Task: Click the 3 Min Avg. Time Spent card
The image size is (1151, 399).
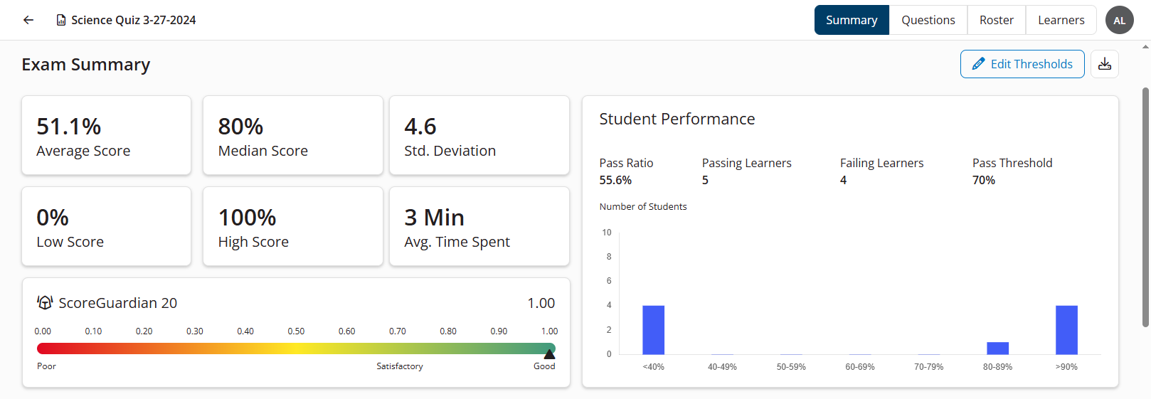Action: 479,226
